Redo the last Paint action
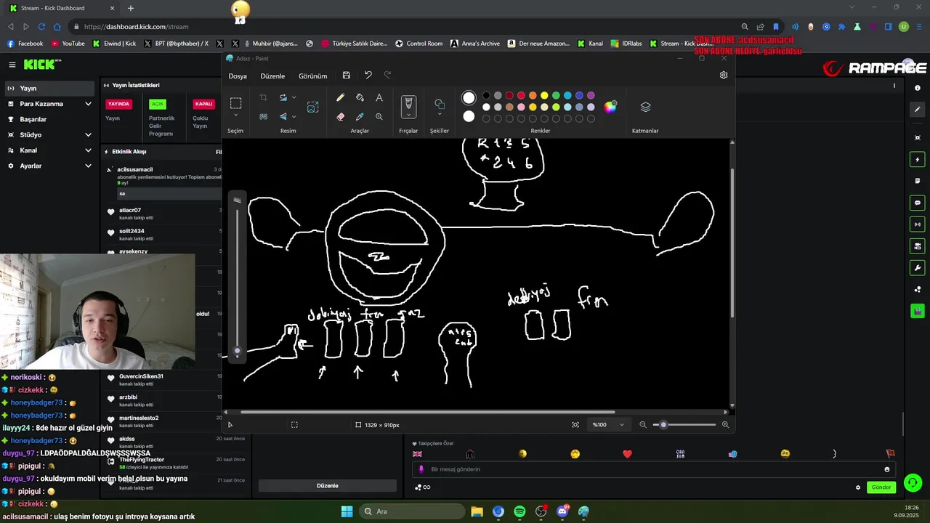The height and width of the screenshot is (523, 930). (x=387, y=76)
